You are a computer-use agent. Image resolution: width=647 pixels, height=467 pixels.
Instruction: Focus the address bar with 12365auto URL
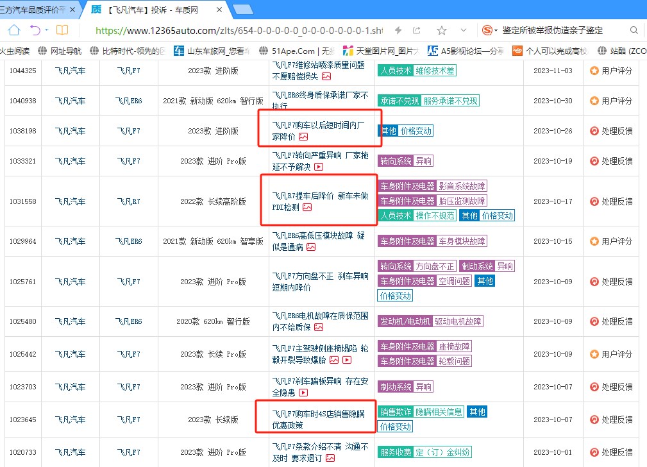[x=239, y=31]
